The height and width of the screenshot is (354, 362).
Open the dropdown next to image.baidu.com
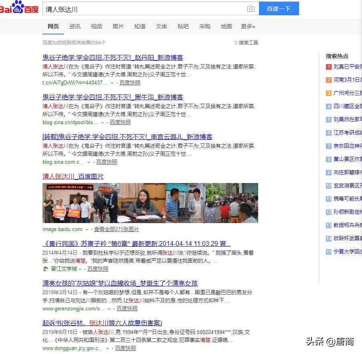[87, 229]
